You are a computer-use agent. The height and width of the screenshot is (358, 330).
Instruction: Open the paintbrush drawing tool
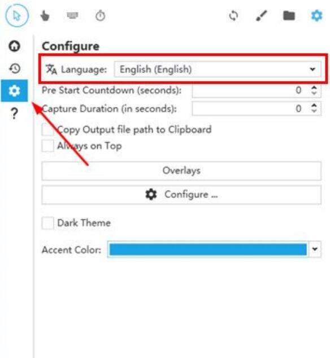pyautogui.click(x=261, y=16)
